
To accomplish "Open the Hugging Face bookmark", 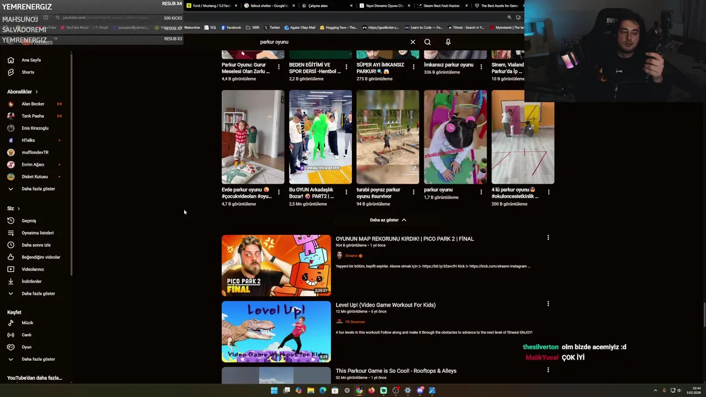I will click(338, 28).
